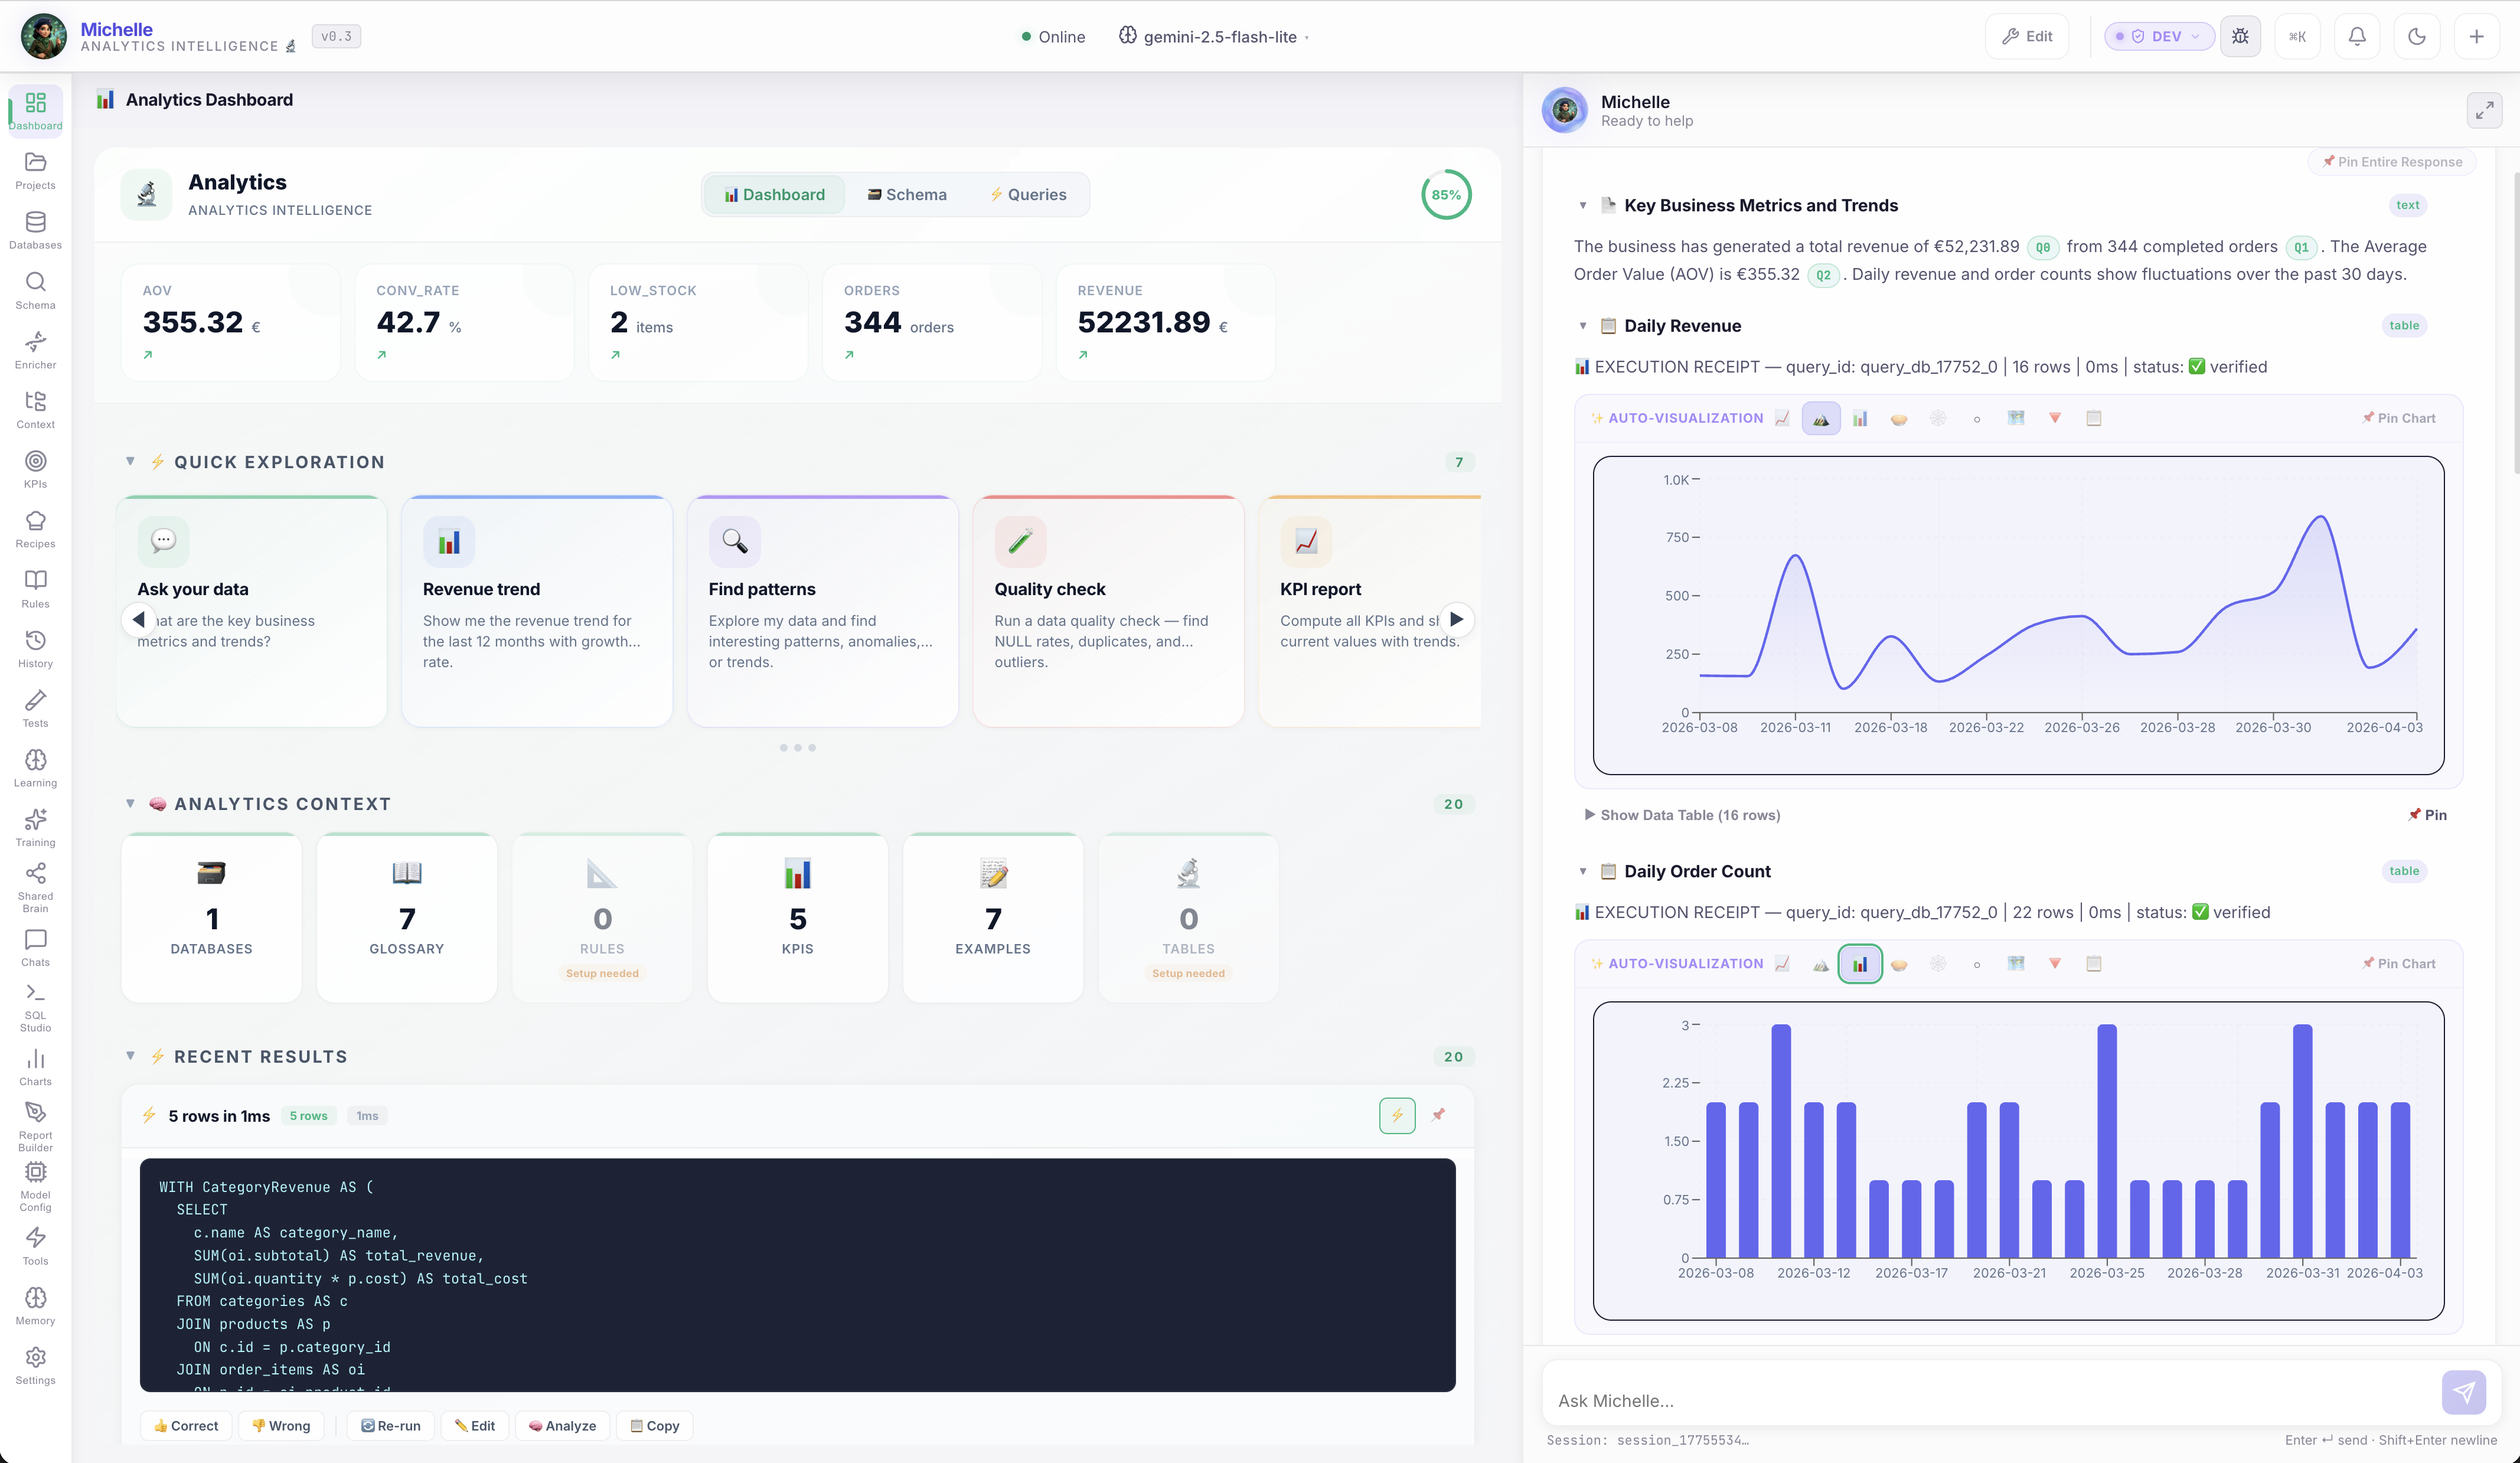The height and width of the screenshot is (1463, 2520).
Task: Click the 85% progress ring indicator
Action: click(1446, 194)
